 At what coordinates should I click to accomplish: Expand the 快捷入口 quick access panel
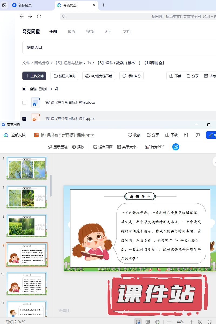point(35,48)
